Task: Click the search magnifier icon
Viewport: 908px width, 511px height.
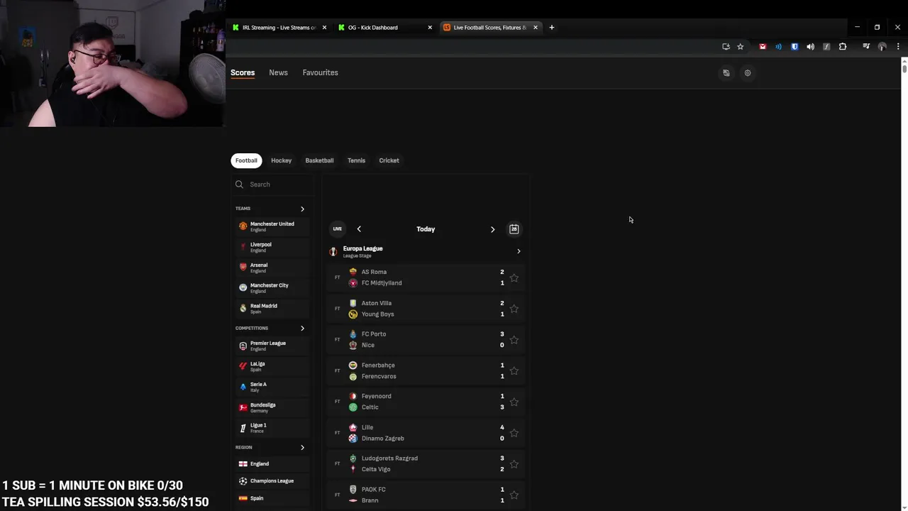Action: [239, 185]
